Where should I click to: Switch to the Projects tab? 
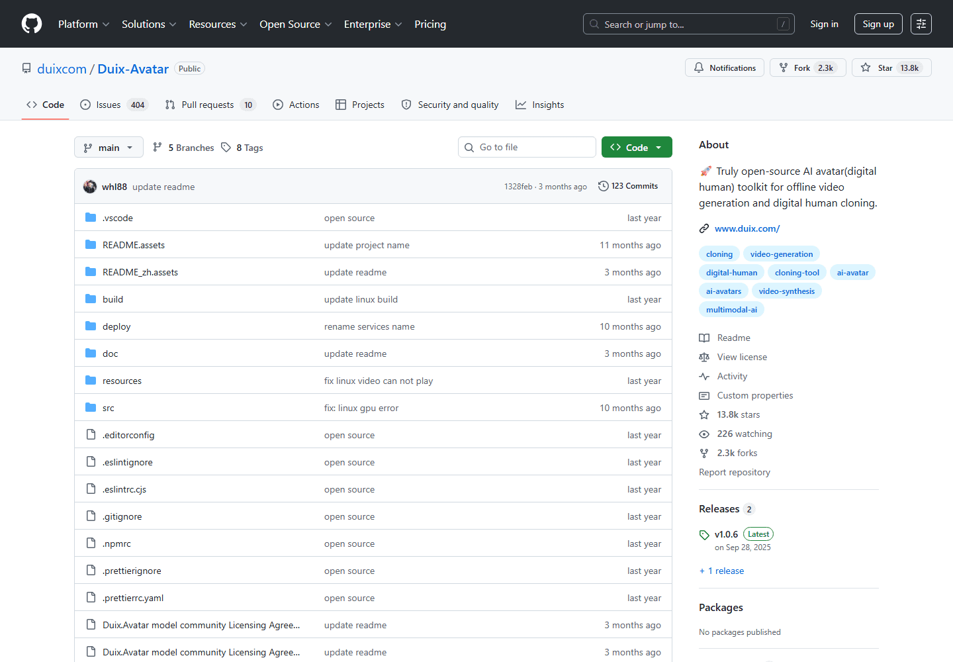pos(360,105)
